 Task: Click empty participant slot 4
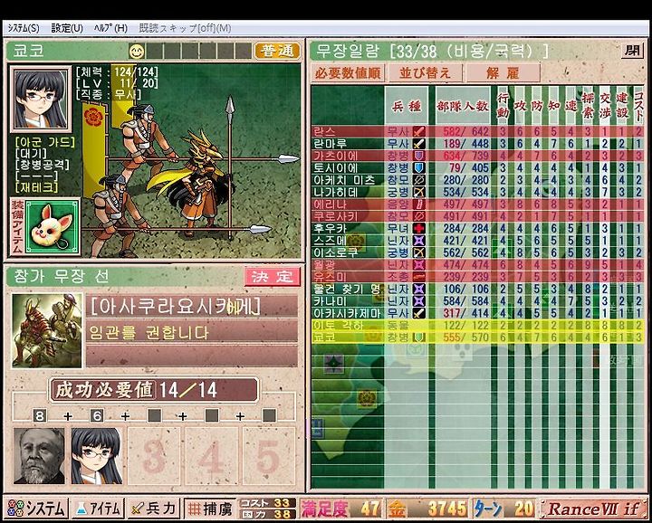tap(212, 456)
